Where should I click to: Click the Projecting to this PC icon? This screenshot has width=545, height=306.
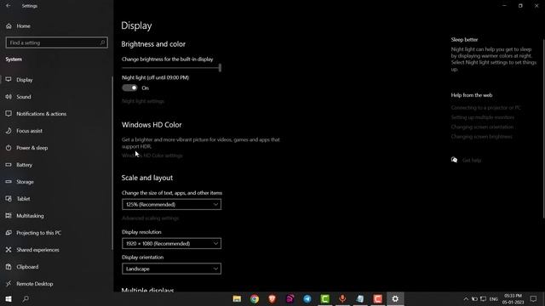tap(9, 233)
